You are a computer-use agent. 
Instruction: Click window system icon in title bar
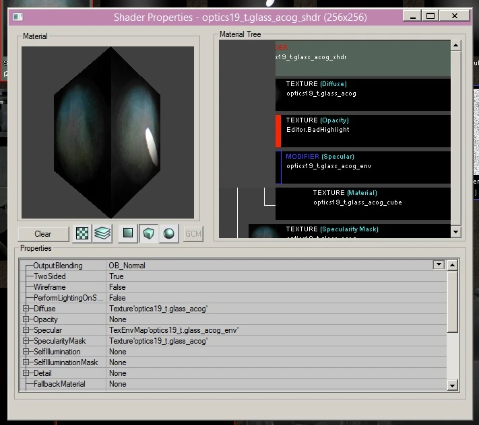[x=18, y=17]
